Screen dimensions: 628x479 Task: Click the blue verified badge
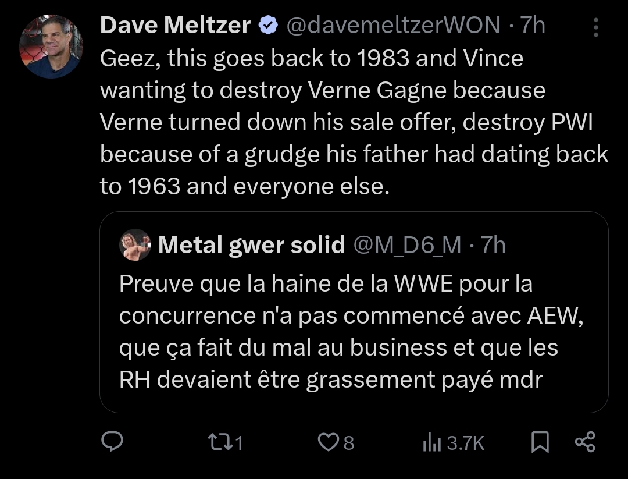click(267, 25)
